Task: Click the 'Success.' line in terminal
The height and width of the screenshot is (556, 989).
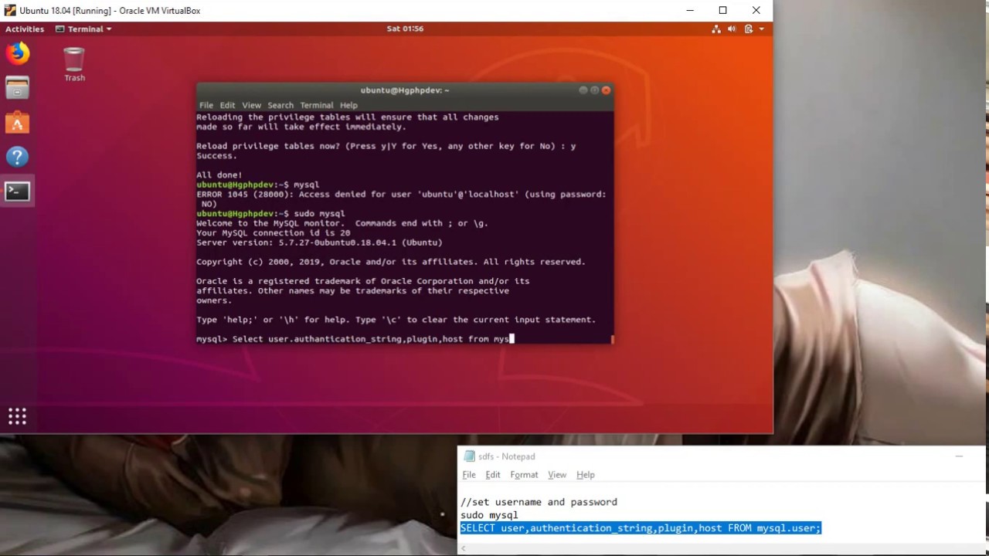Action: click(216, 156)
